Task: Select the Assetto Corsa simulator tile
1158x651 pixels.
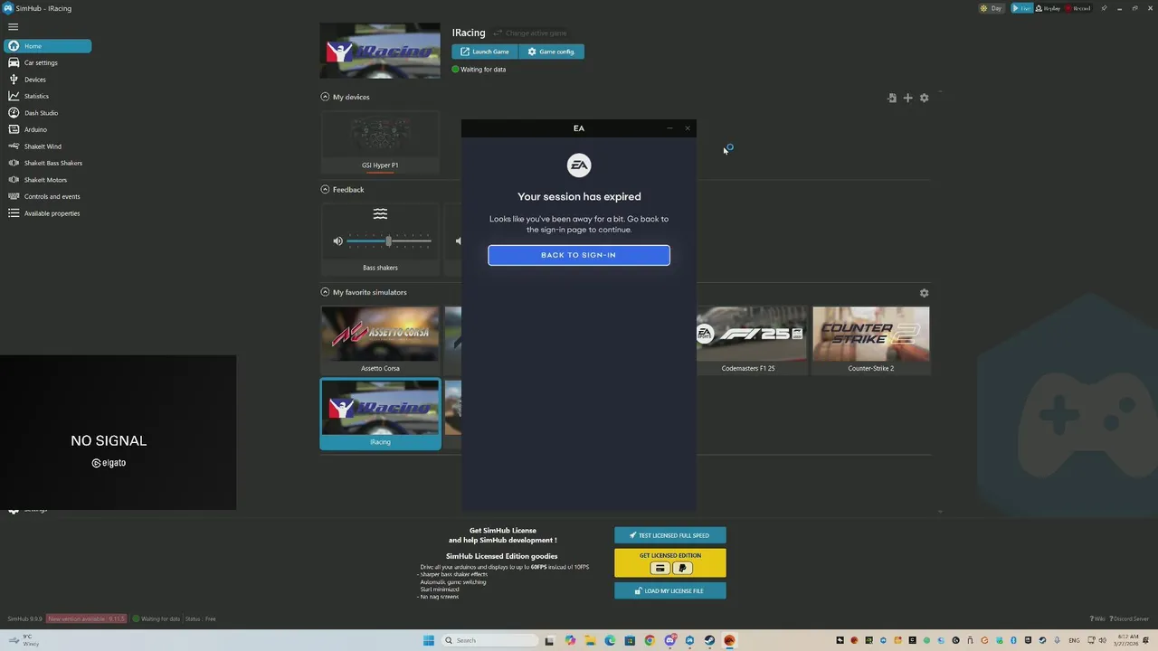Action: pos(380,340)
